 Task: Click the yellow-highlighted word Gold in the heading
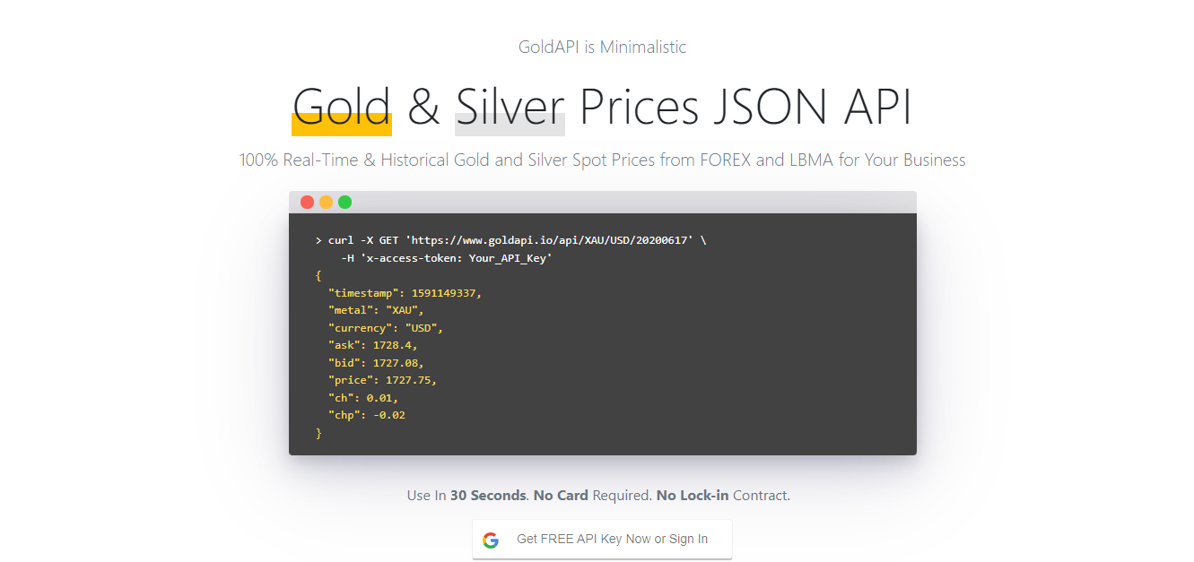point(342,108)
